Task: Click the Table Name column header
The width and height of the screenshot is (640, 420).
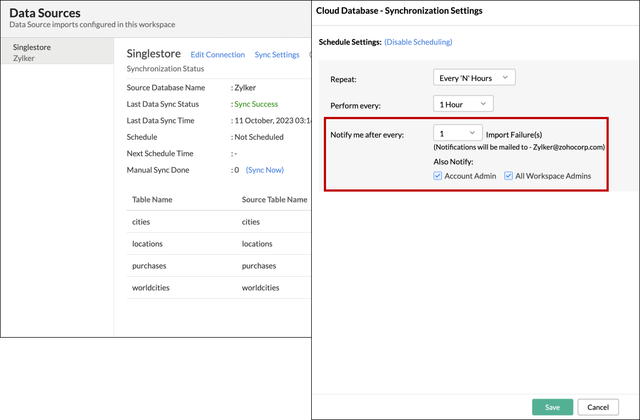Action: (x=152, y=199)
